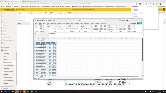This screenshot has width=166, height=93.
Task: Open Sort & Filter in Excel ribbon
Action: [121, 28]
